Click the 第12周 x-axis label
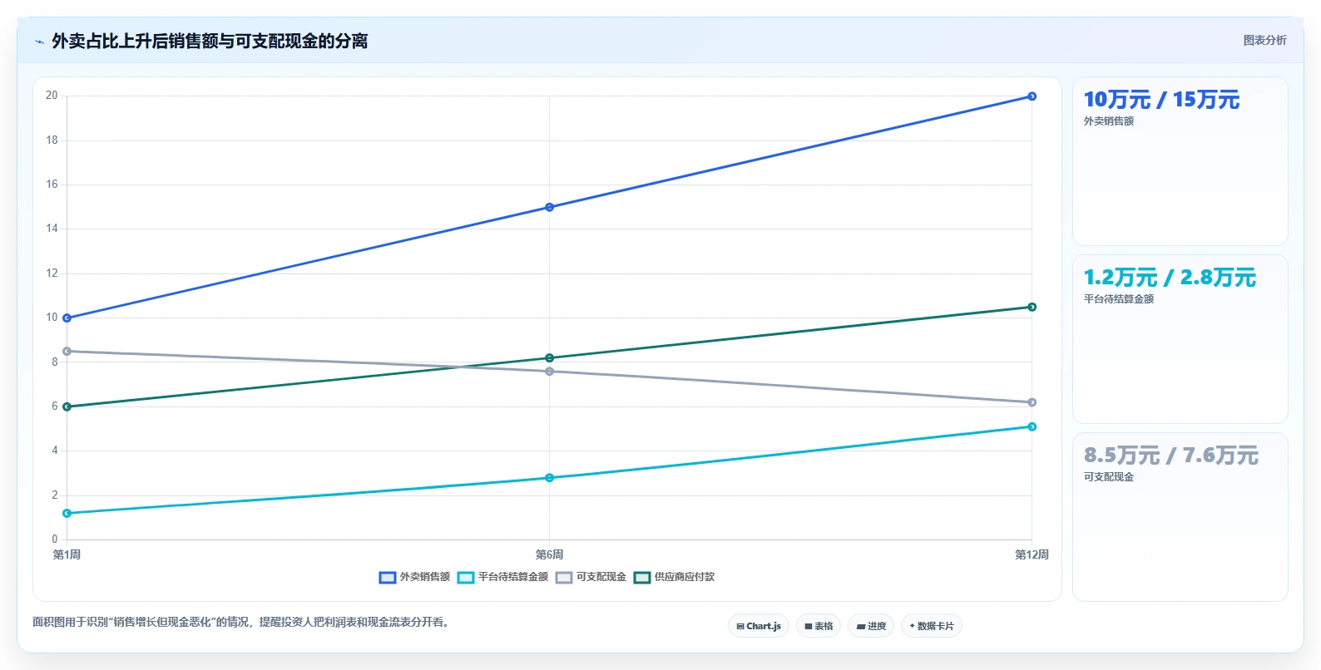This screenshot has height=670, width=1321. pos(1032,554)
